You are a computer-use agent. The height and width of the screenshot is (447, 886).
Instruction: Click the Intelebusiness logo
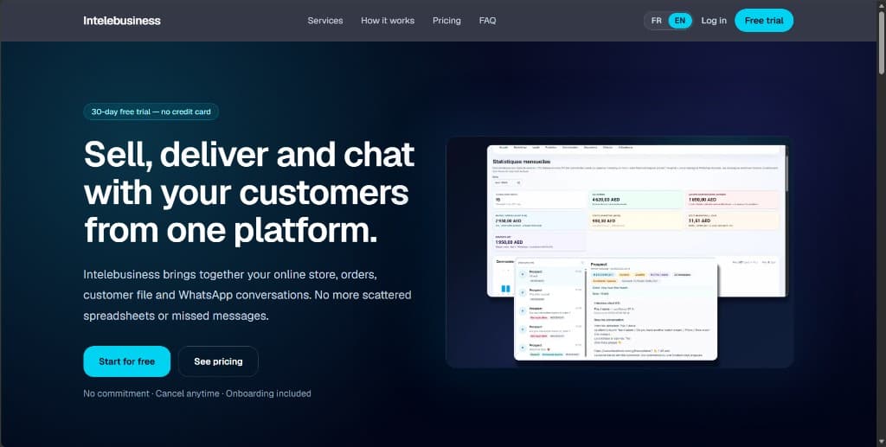click(122, 21)
